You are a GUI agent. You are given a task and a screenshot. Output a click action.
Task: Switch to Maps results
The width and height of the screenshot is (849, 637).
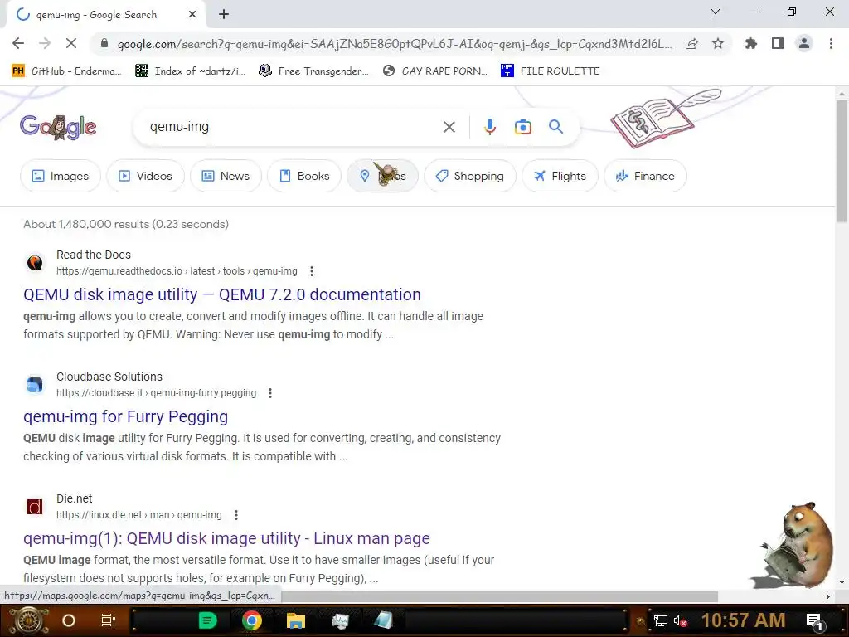[x=382, y=176]
